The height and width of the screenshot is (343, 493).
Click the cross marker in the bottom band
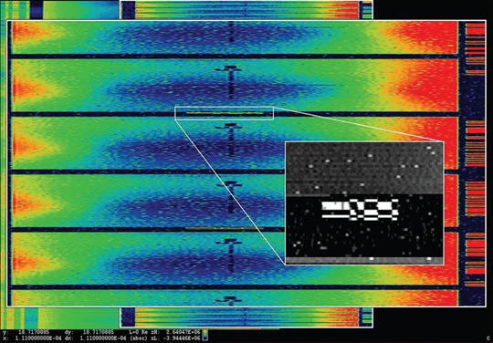click(x=231, y=300)
